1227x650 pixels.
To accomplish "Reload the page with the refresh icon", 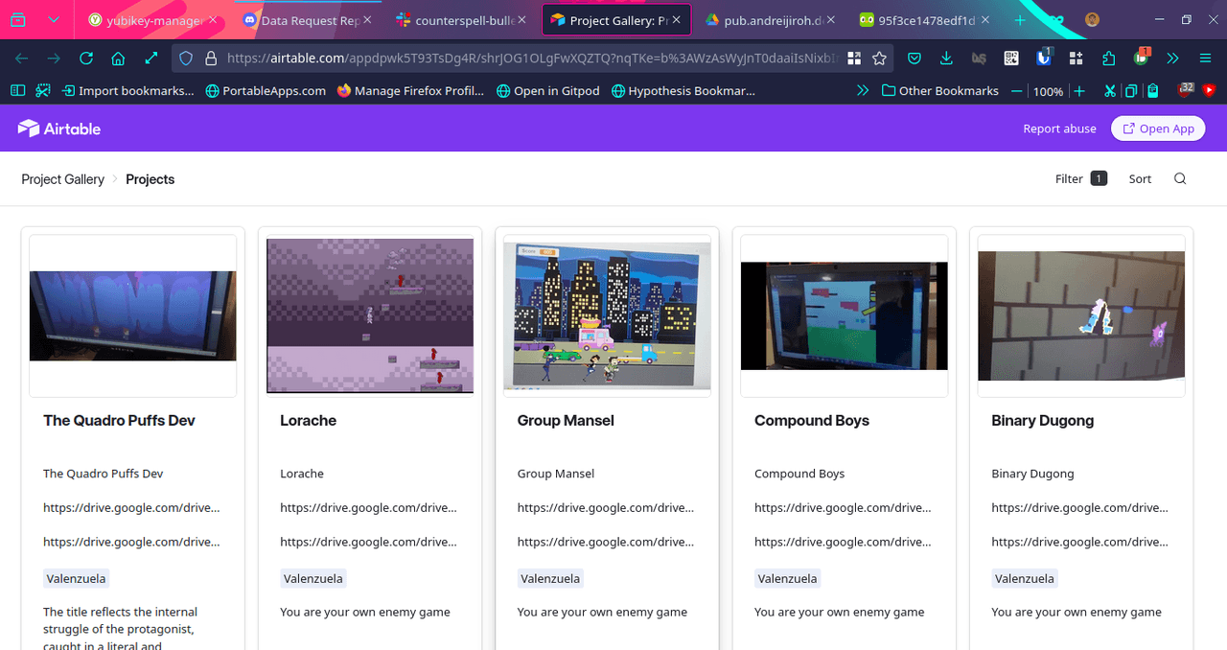I will [x=86, y=58].
